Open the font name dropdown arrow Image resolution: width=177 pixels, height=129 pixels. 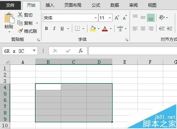click(96, 18)
